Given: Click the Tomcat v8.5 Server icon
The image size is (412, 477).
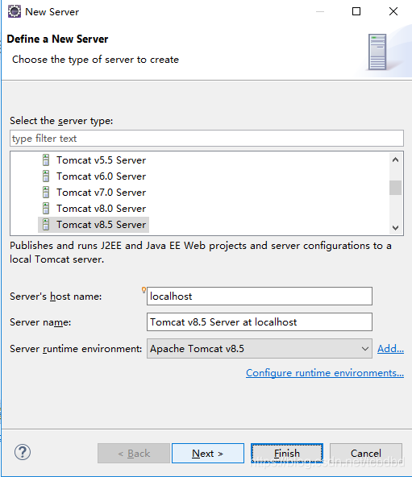Looking at the screenshot, I should 46,225.
